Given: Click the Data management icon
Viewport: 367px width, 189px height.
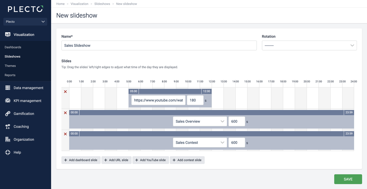Looking at the screenshot, I should [8, 88].
